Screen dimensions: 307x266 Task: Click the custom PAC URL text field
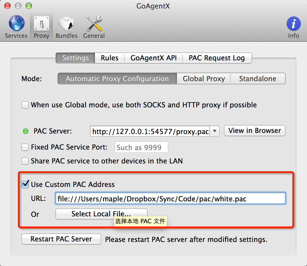[x=170, y=199]
